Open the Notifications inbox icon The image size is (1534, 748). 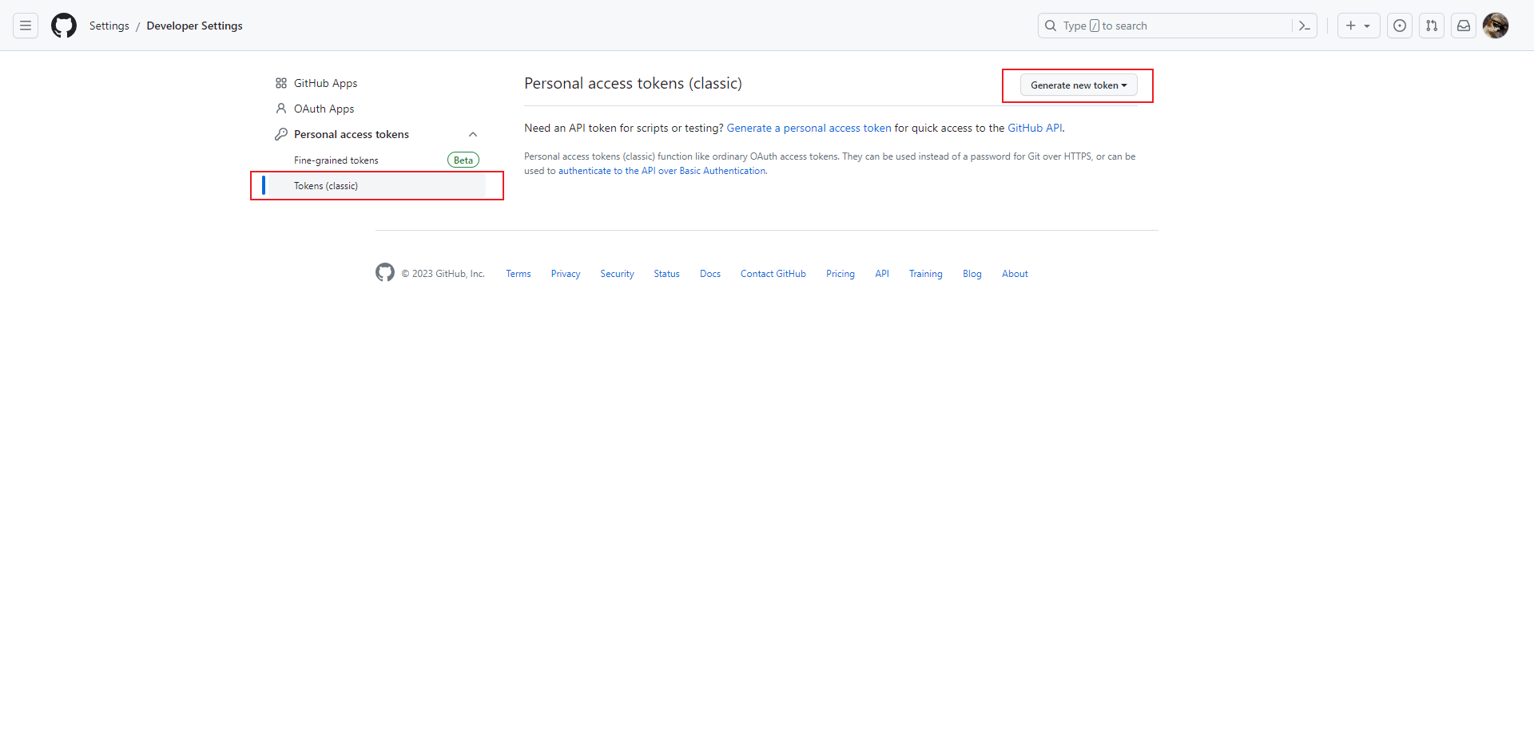[x=1464, y=26]
